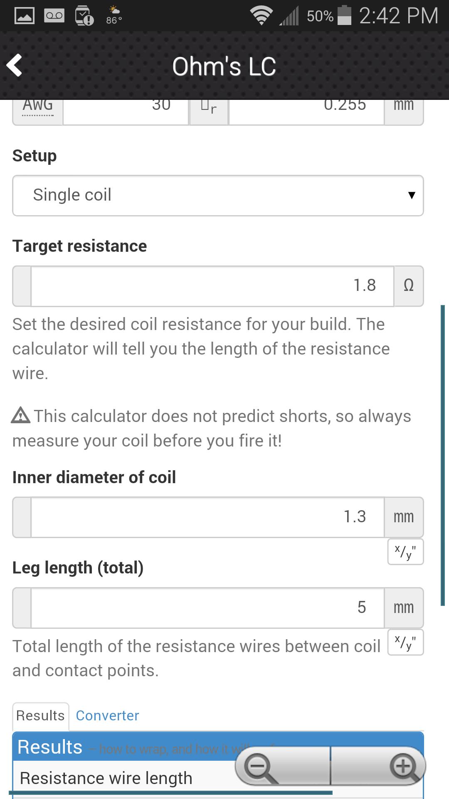This screenshot has width=449, height=799.
Task: Open the voicemail notification icon
Action: click(54, 16)
